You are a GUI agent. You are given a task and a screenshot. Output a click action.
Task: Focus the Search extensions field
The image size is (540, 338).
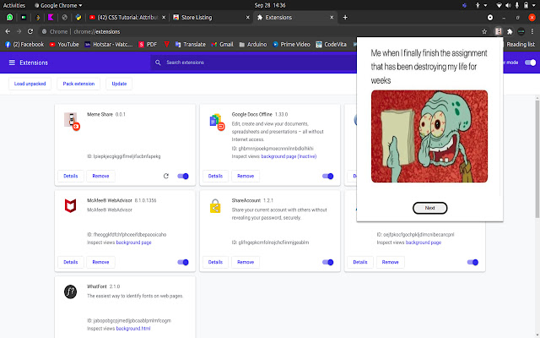click(x=253, y=63)
